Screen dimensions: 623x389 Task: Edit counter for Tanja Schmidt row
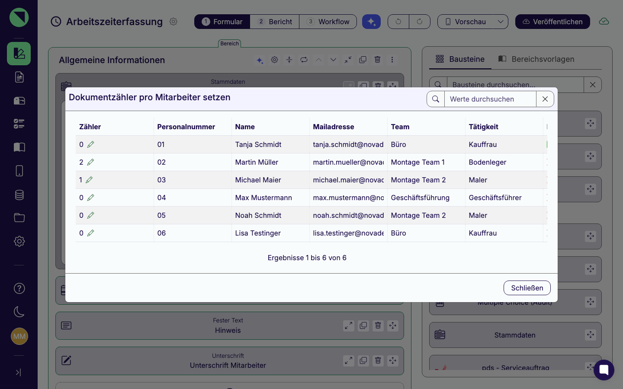90,144
